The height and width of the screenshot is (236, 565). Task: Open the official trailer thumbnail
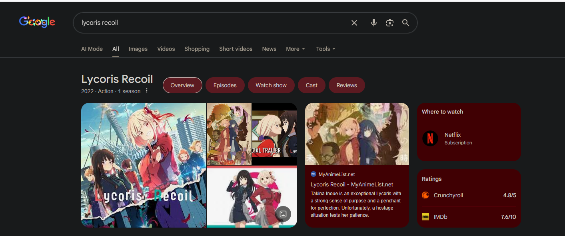click(275, 134)
